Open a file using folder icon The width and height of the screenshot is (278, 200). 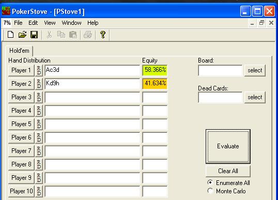point(22,35)
